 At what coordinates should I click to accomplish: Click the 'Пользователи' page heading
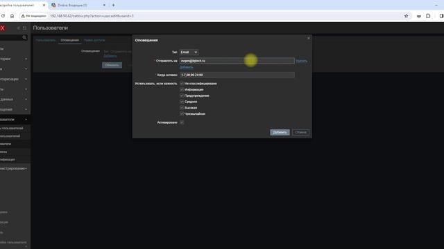(x=51, y=28)
